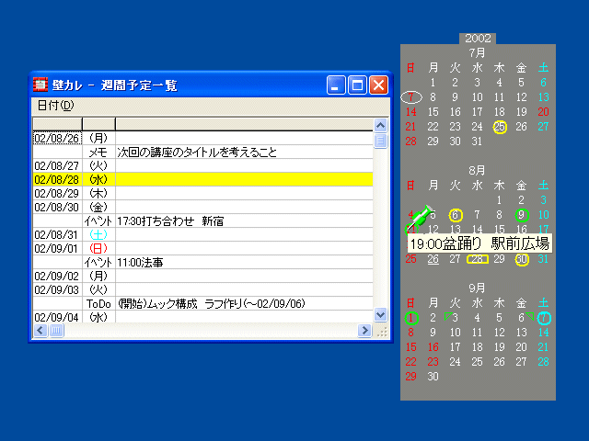This screenshot has height=441, width=589.
Task: Select the highlighted 02/08/28 row
Action: point(202,180)
